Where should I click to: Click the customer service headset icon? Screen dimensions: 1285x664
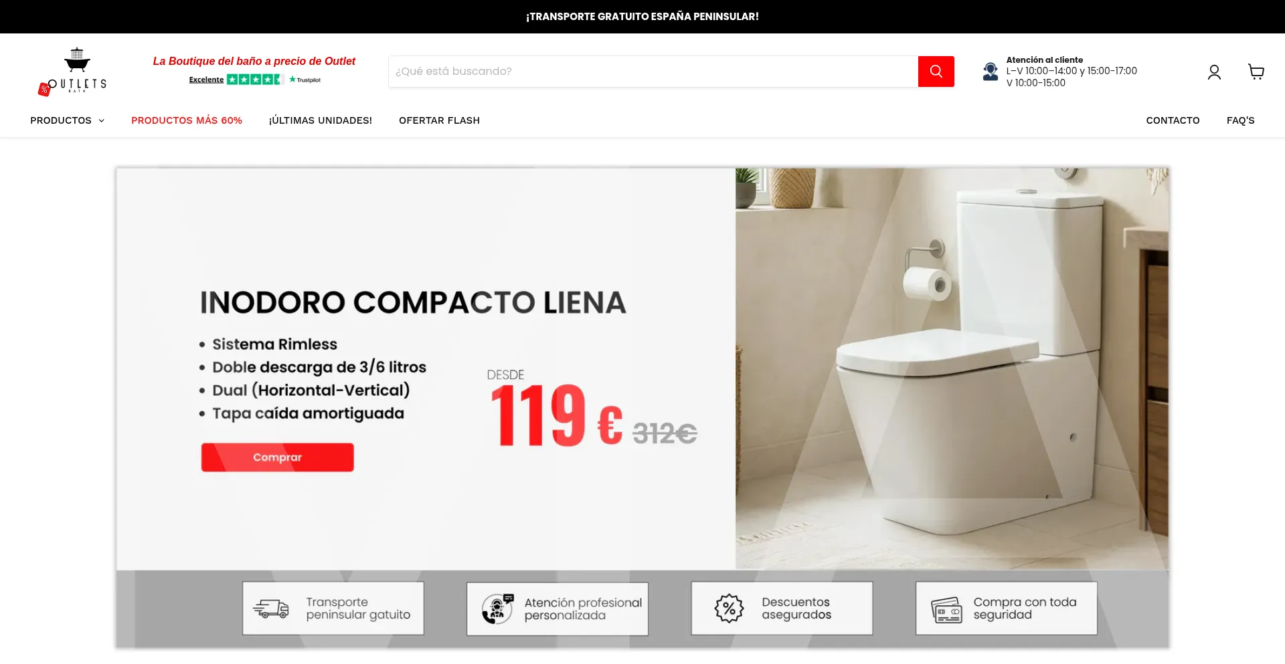[991, 71]
